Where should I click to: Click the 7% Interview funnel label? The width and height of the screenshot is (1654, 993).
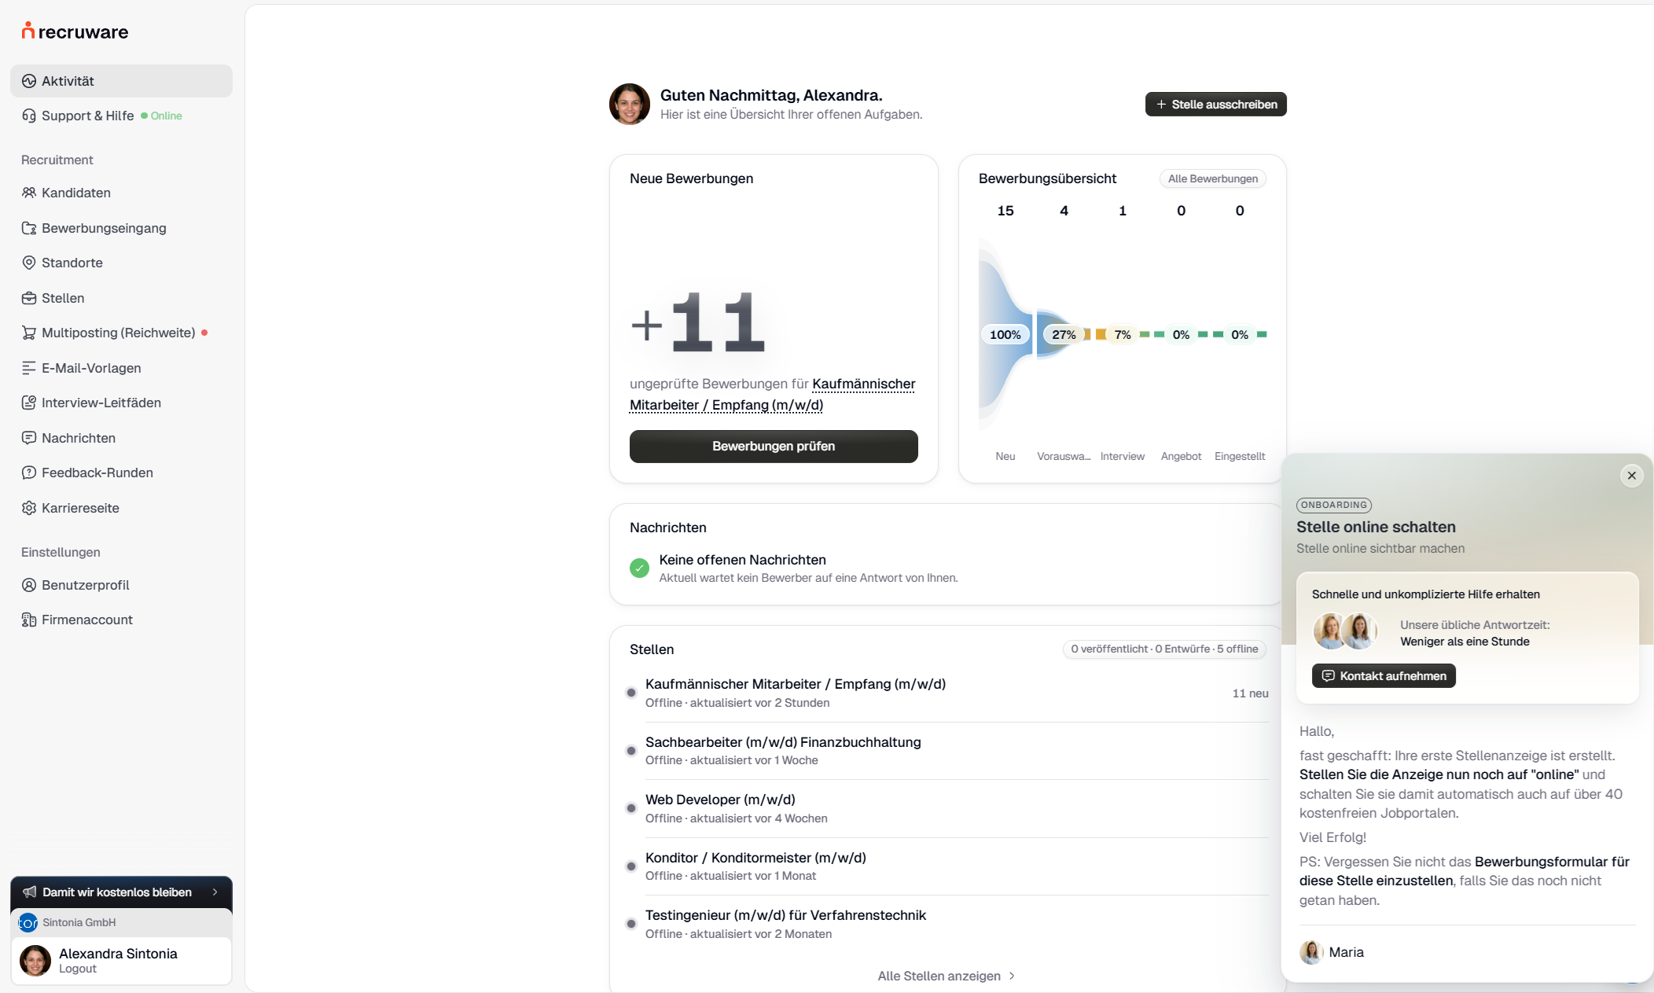[1123, 334]
